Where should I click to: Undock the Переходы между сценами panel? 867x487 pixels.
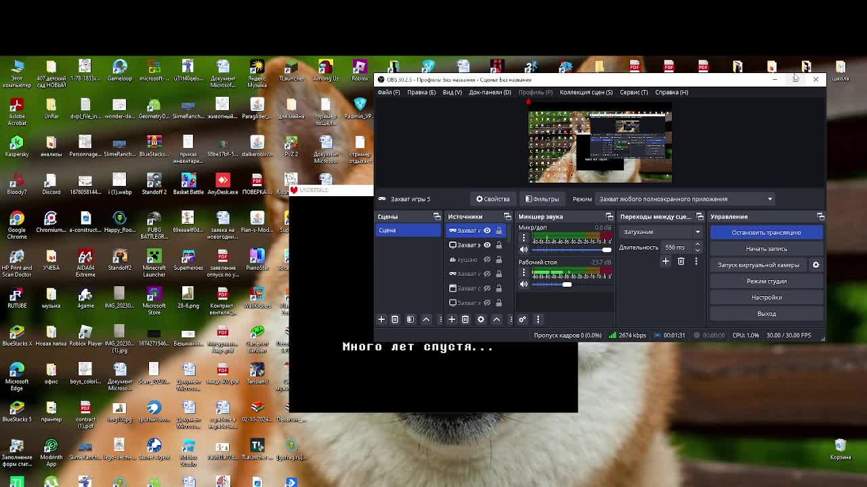pos(700,216)
